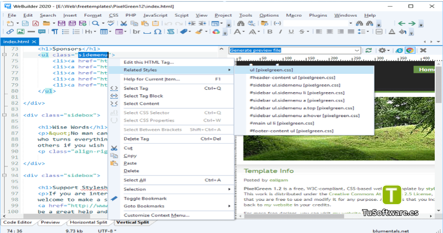Toggle right text alignment
This screenshot has height=233, width=443.
click(x=341, y=32)
